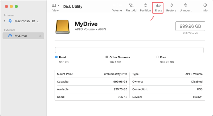Click the Disk Utility window title
Viewport: 213px width, 116px height.
[x=73, y=6]
